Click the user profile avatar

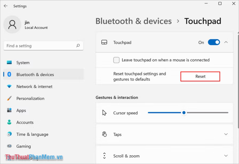tap(12, 24)
